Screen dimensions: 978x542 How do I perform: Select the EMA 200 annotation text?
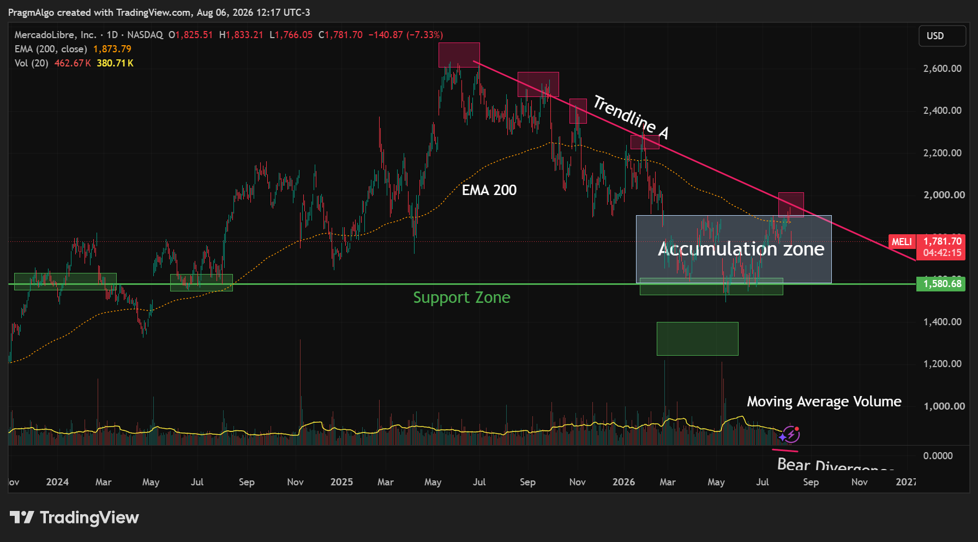[x=489, y=190]
